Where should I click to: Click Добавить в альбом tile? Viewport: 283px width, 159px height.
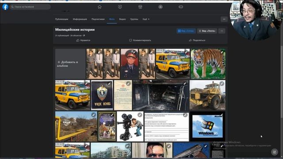coord(70,64)
